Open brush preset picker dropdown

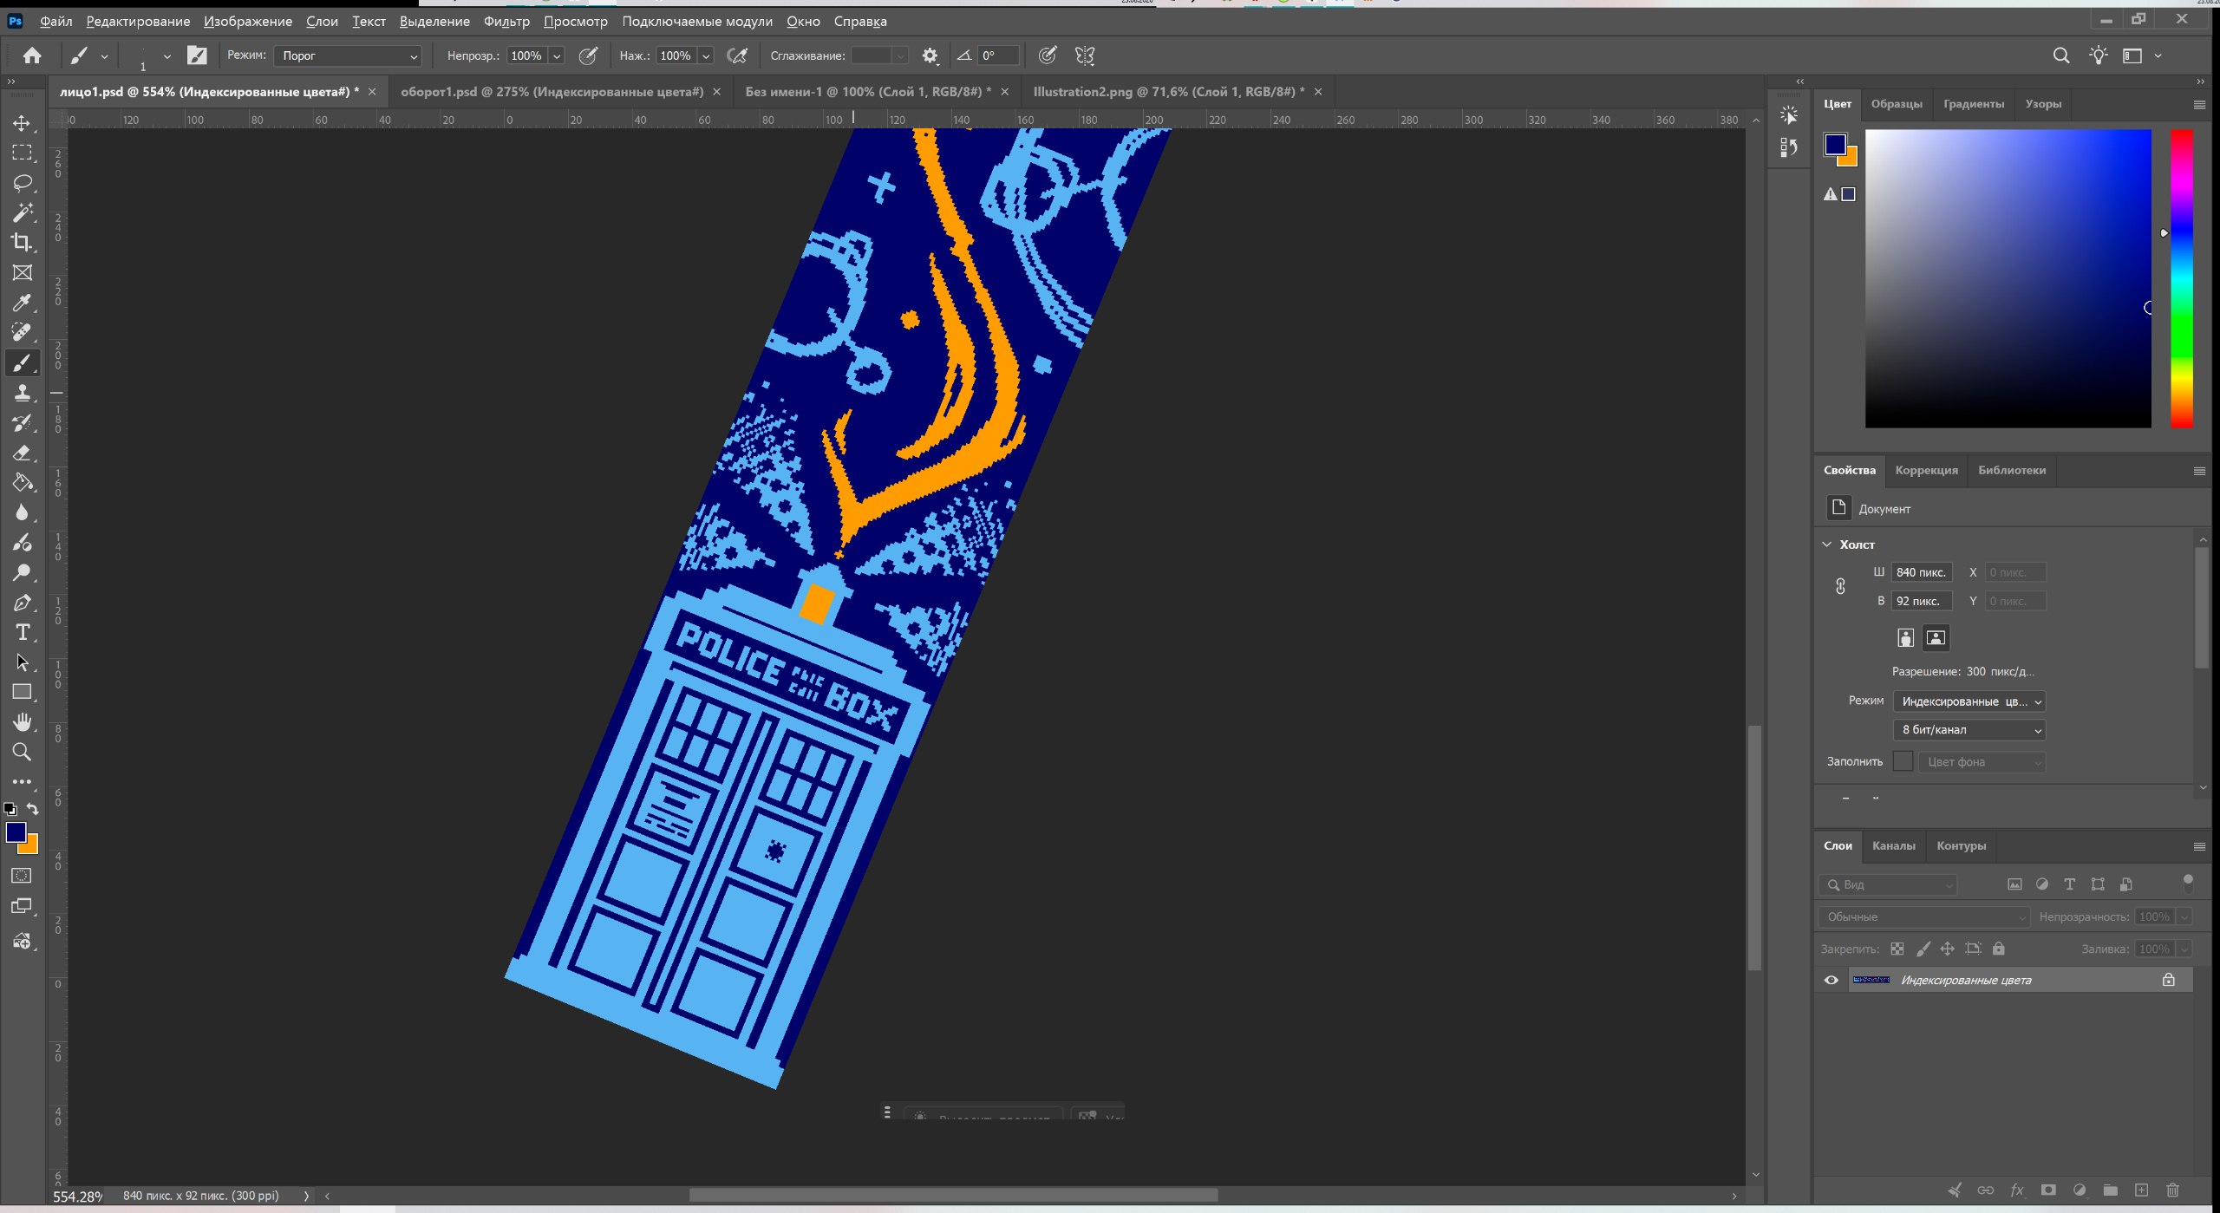[166, 55]
